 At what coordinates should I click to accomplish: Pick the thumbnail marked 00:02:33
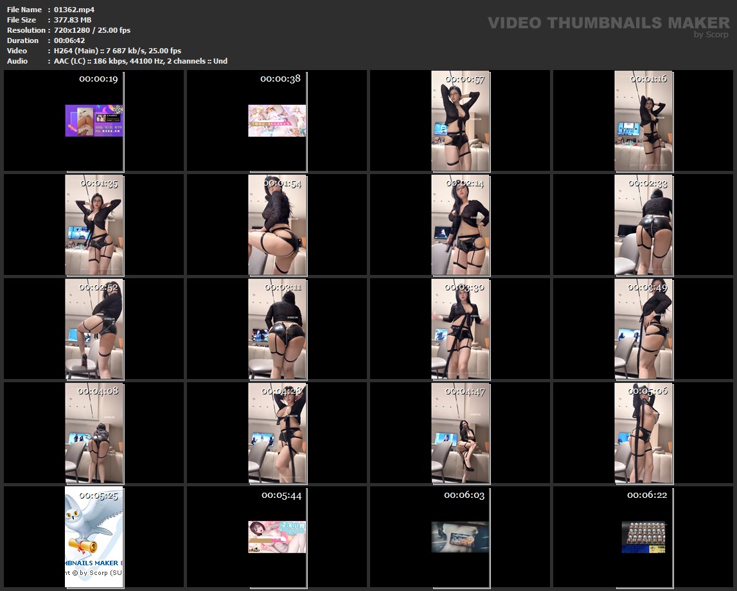643,225
